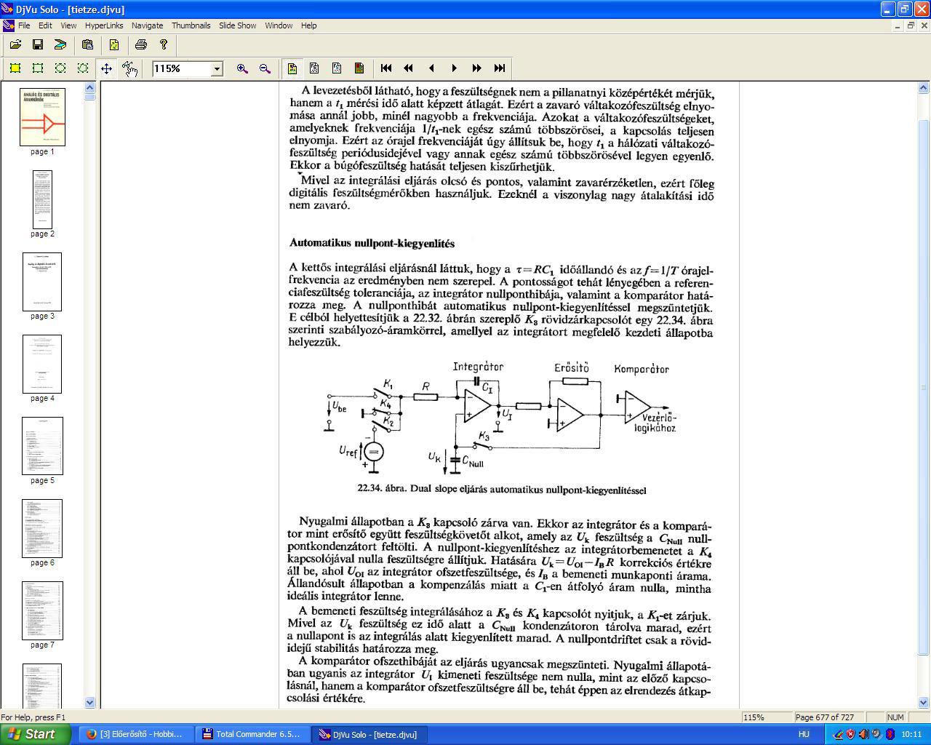Go to the next page
Image resolution: width=931 pixels, height=745 pixels.
coord(455,68)
